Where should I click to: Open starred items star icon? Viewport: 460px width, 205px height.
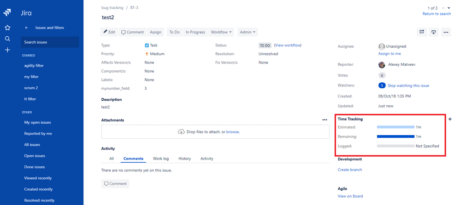tap(8, 28)
